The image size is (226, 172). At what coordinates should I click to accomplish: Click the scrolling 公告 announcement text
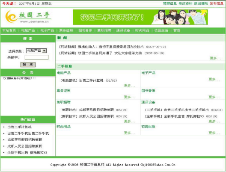pos(19,78)
